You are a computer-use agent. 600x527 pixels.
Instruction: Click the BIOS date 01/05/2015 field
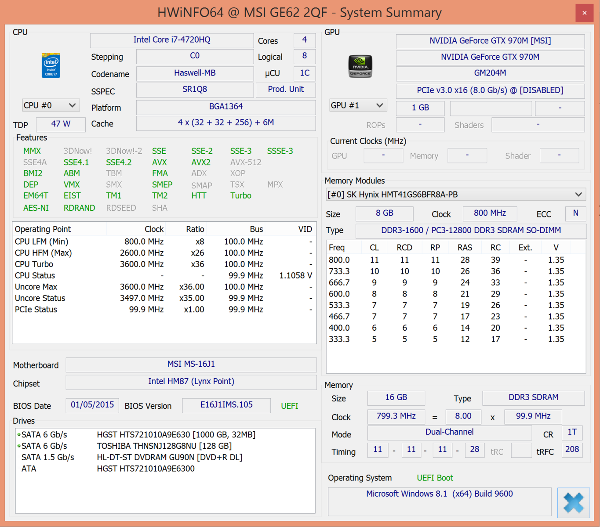pyautogui.click(x=92, y=405)
